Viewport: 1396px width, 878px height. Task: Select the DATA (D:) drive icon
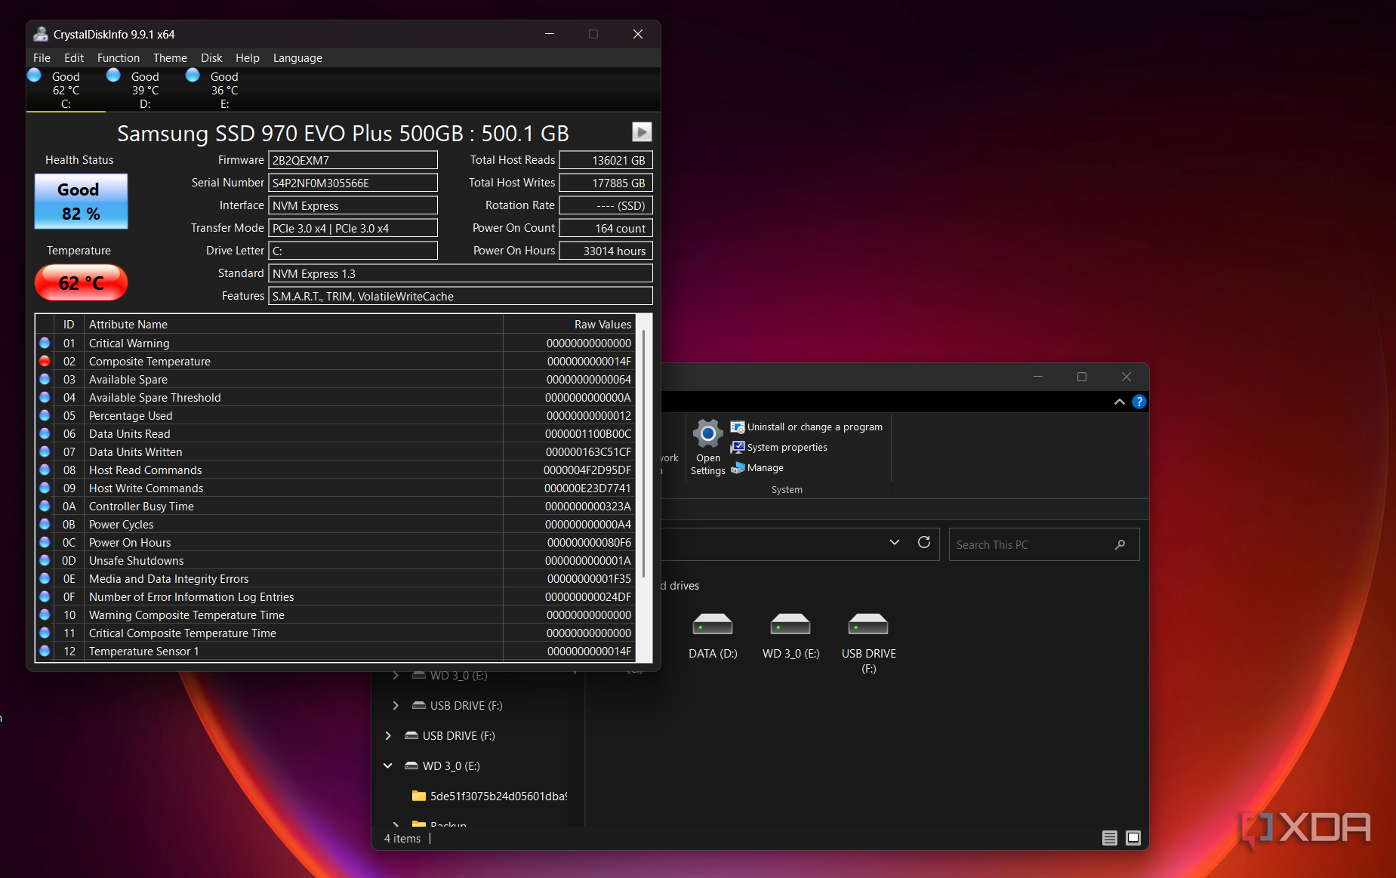tap(713, 624)
